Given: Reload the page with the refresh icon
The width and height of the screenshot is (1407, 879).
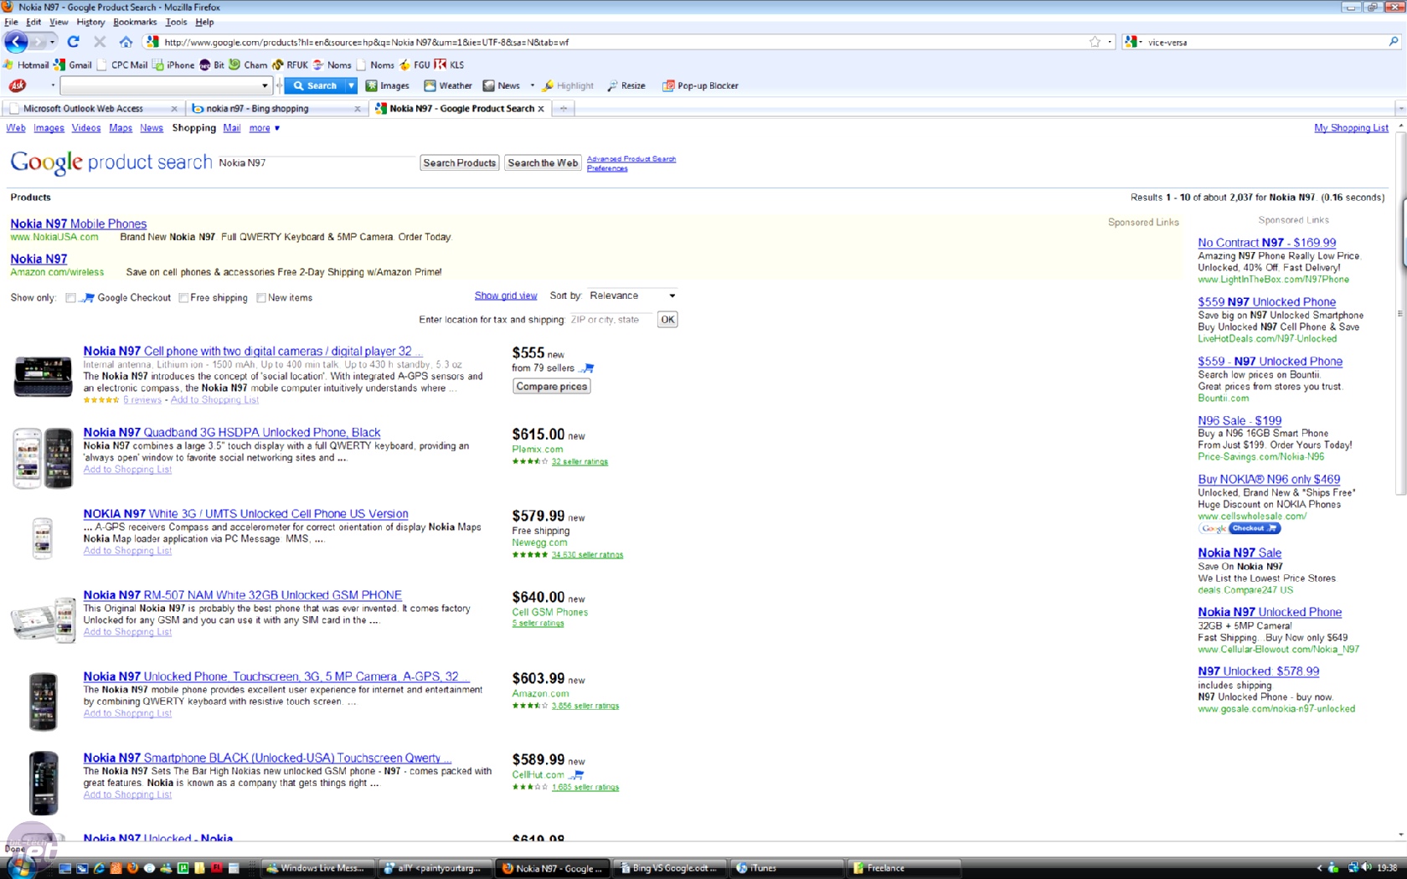Looking at the screenshot, I should pyautogui.click(x=74, y=41).
